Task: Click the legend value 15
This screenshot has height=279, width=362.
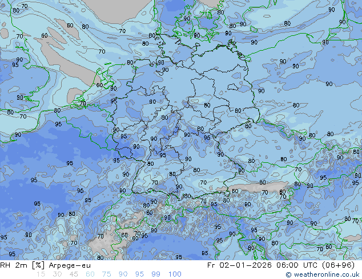Action: pyautogui.click(x=41, y=274)
